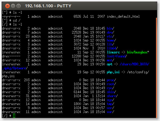160x121 pixels.
Task: Click the date 'Nov 3 2010'
Action: pyautogui.click(x=94, y=48)
